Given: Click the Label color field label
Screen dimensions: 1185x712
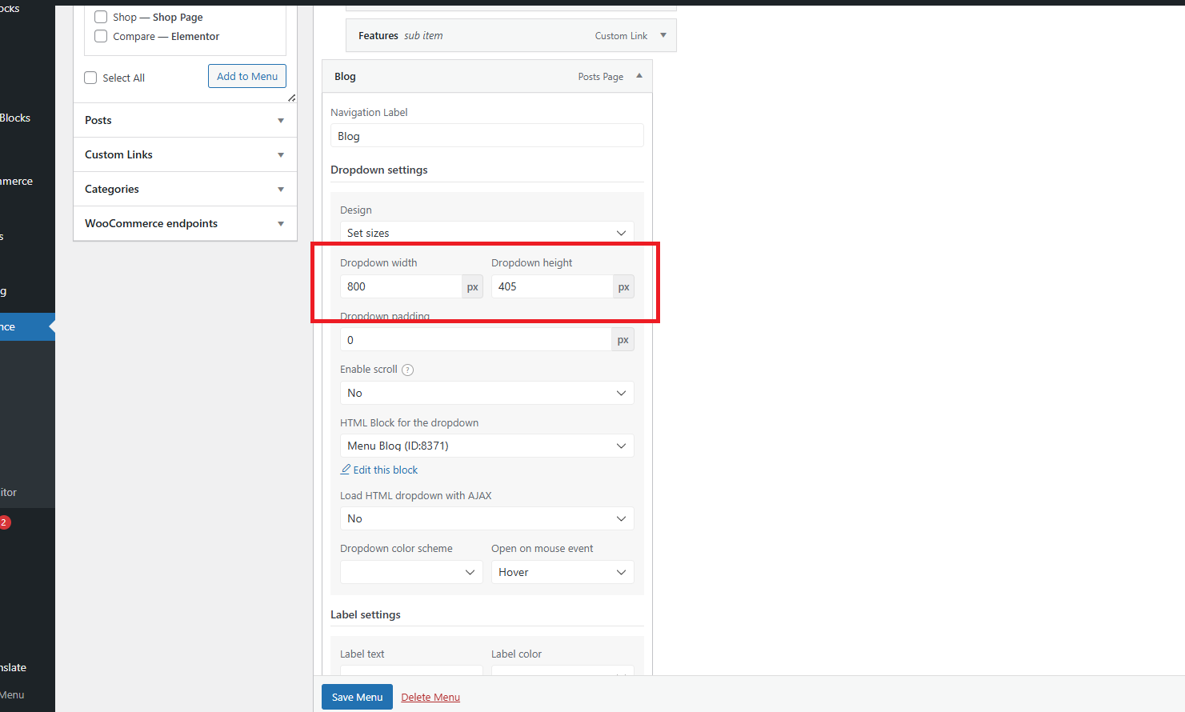Looking at the screenshot, I should pyautogui.click(x=516, y=654).
